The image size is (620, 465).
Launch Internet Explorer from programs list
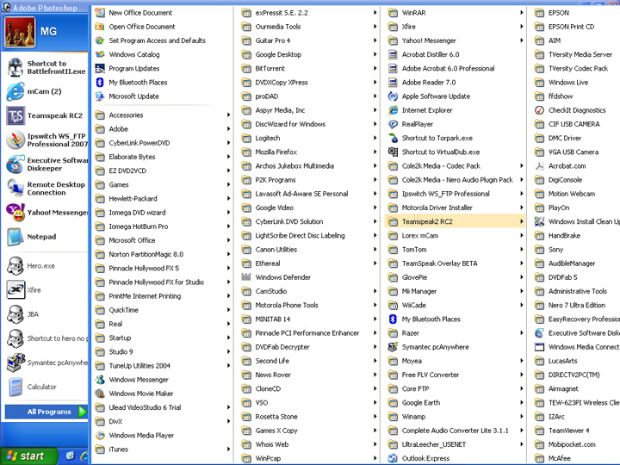pos(393,110)
